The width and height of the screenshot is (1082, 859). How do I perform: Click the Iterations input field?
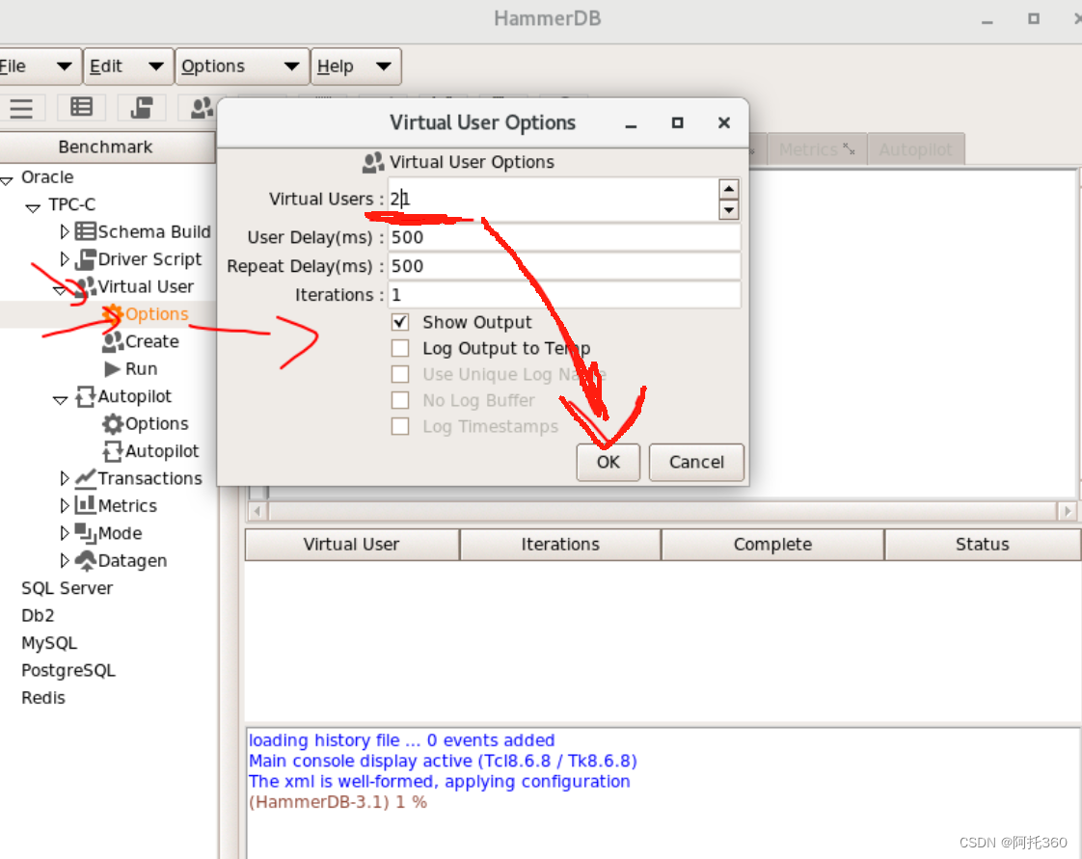(x=564, y=295)
